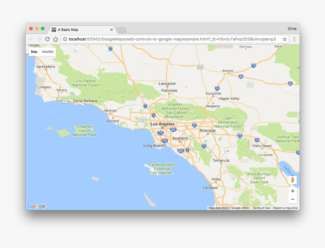Click the Pegman street view icon
The image size is (325, 248).
point(292,180)
